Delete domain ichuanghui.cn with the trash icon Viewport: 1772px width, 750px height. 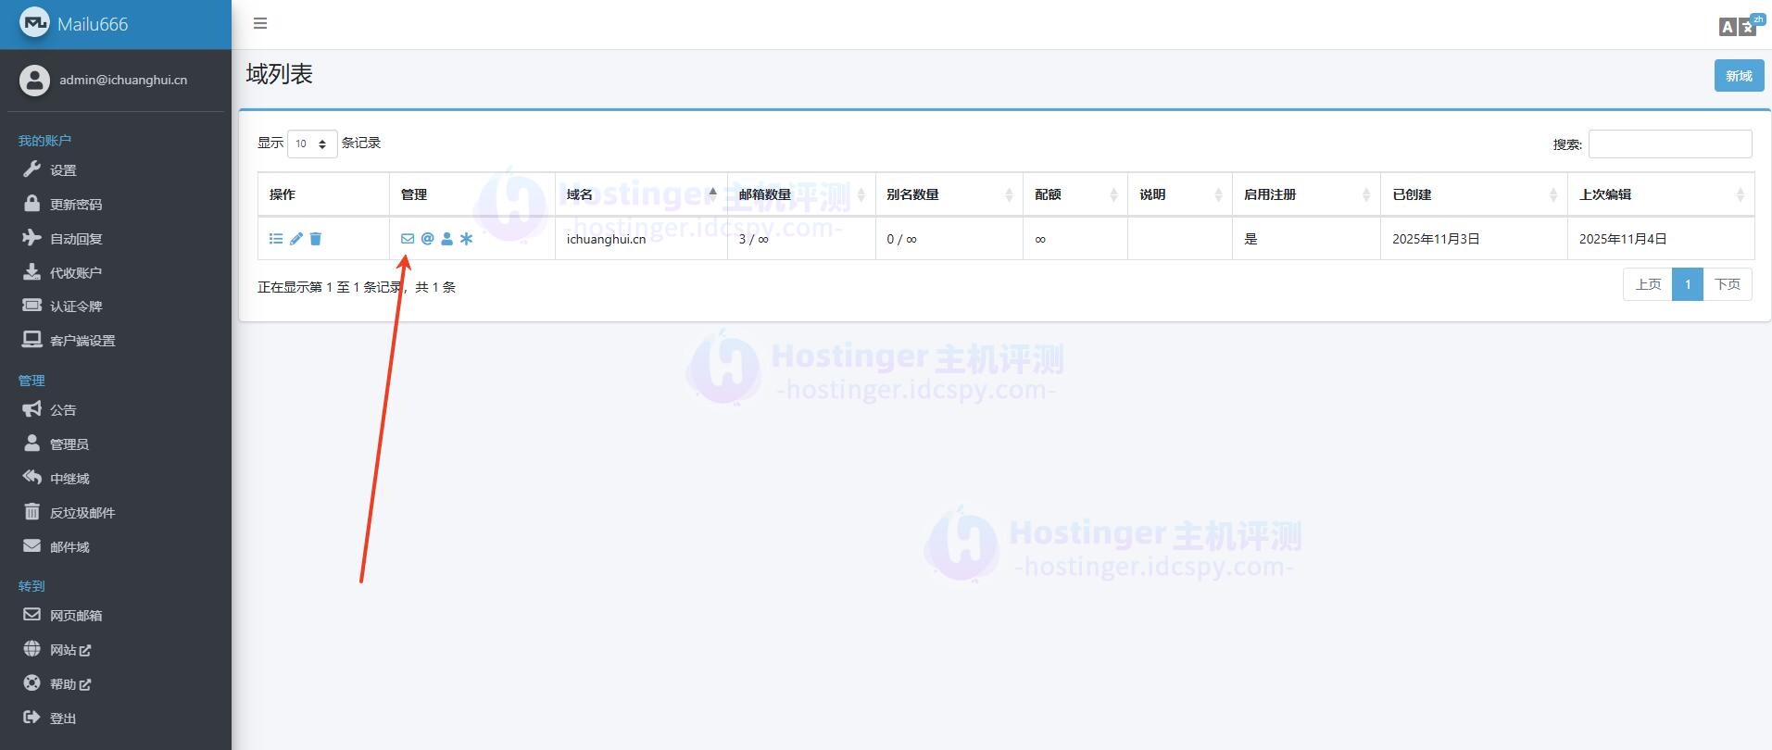click(x=316, y=239)
